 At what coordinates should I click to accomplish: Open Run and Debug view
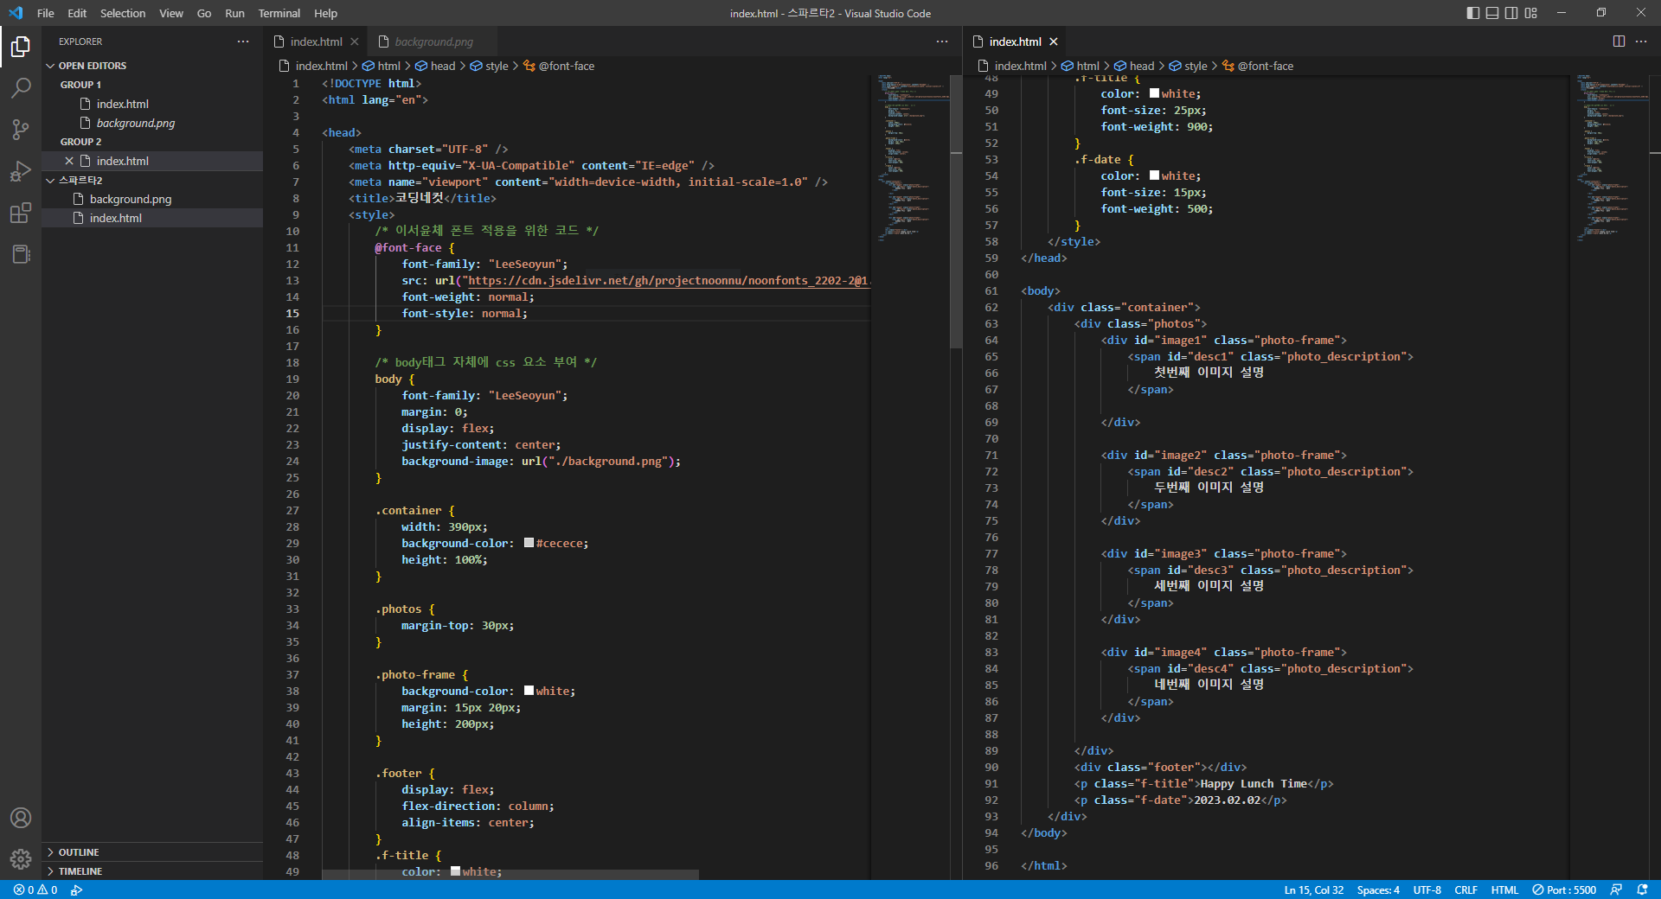click(x=21, y=170)
